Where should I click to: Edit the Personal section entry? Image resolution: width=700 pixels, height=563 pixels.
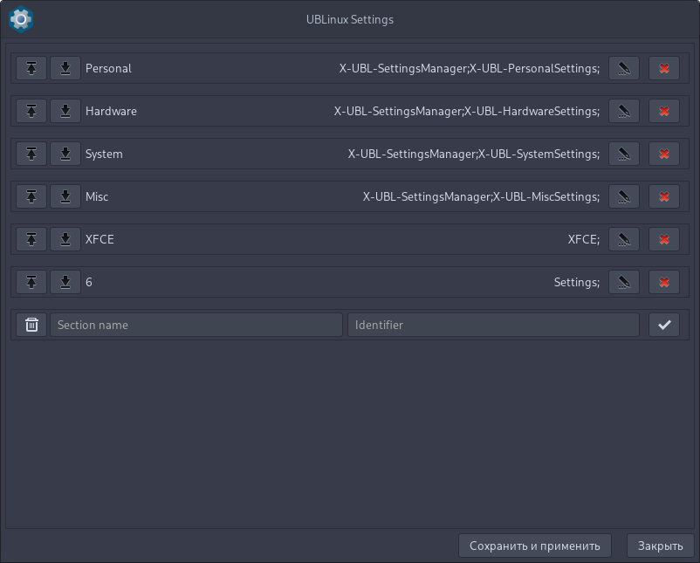pyautogui.click(x=623, y=68)
